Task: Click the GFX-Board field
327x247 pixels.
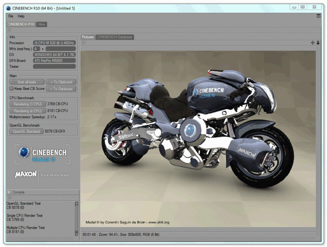Action: 54,61
